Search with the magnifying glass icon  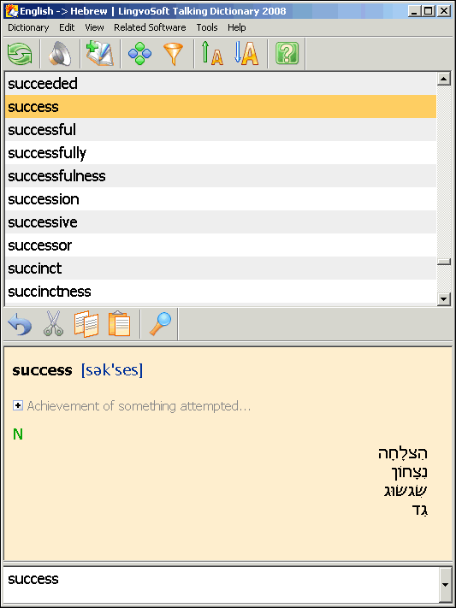pyautogui.click(x=160, y=323)
